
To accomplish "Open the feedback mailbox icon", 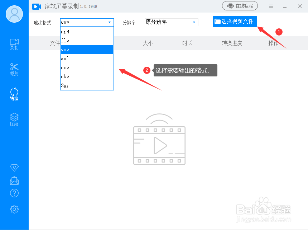I will tap(14, 180).
